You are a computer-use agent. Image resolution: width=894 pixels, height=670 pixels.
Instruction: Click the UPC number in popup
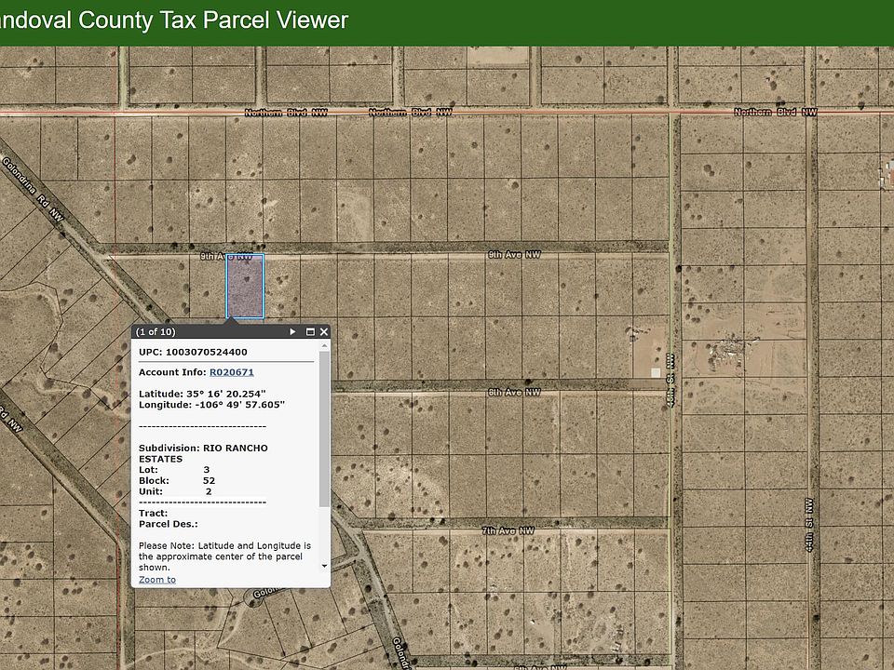206,353
